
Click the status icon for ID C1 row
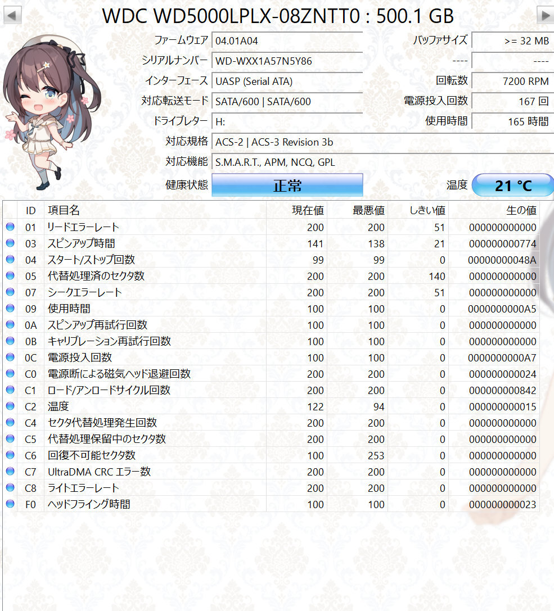(x=10, y=390)
